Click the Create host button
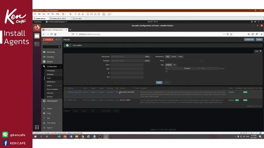This screenshot has height=148, width=264. (249, 39)
